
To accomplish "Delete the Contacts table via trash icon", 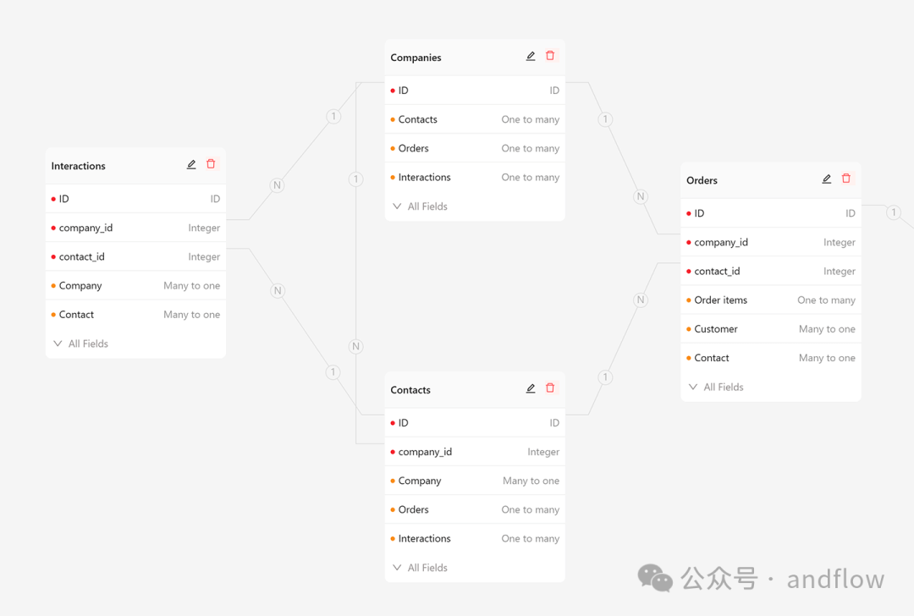I will (x=550, y=387).
